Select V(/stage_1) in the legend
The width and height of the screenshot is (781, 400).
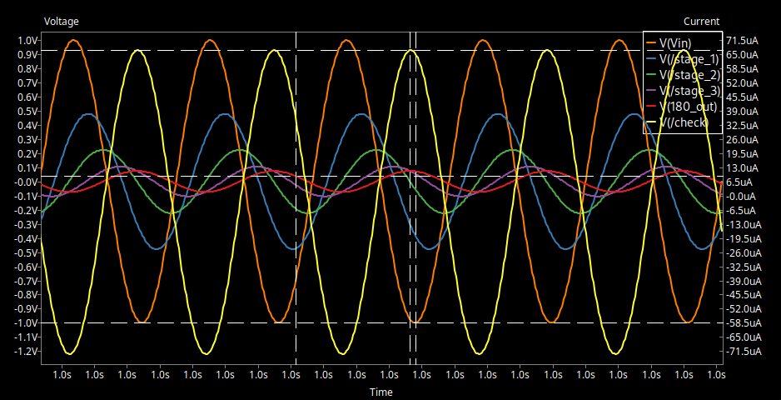point(688,58)
